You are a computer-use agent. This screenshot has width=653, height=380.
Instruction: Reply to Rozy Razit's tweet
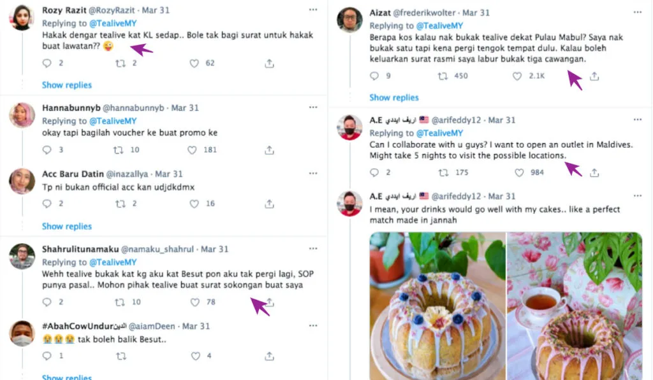(x=47, y=63)
